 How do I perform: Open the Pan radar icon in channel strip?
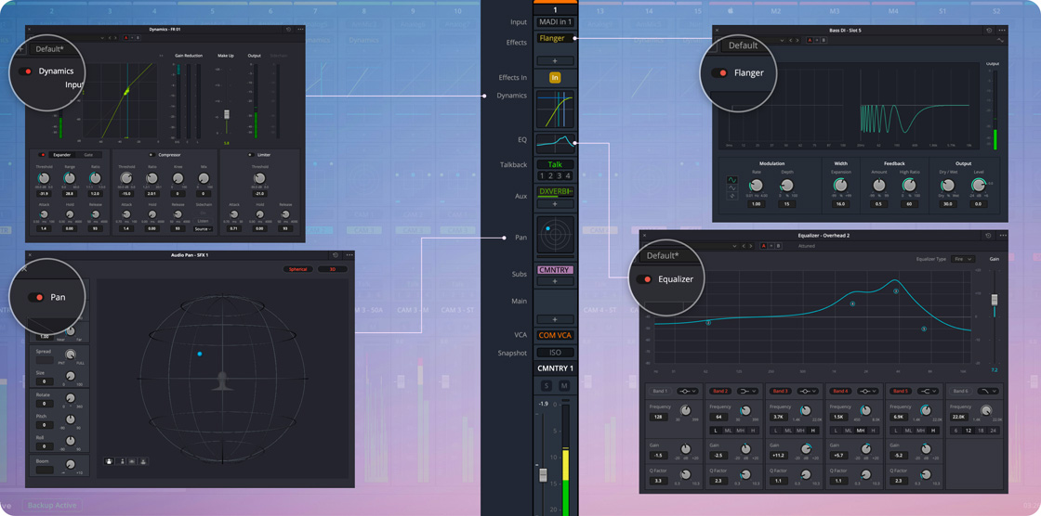pos(555,236)
